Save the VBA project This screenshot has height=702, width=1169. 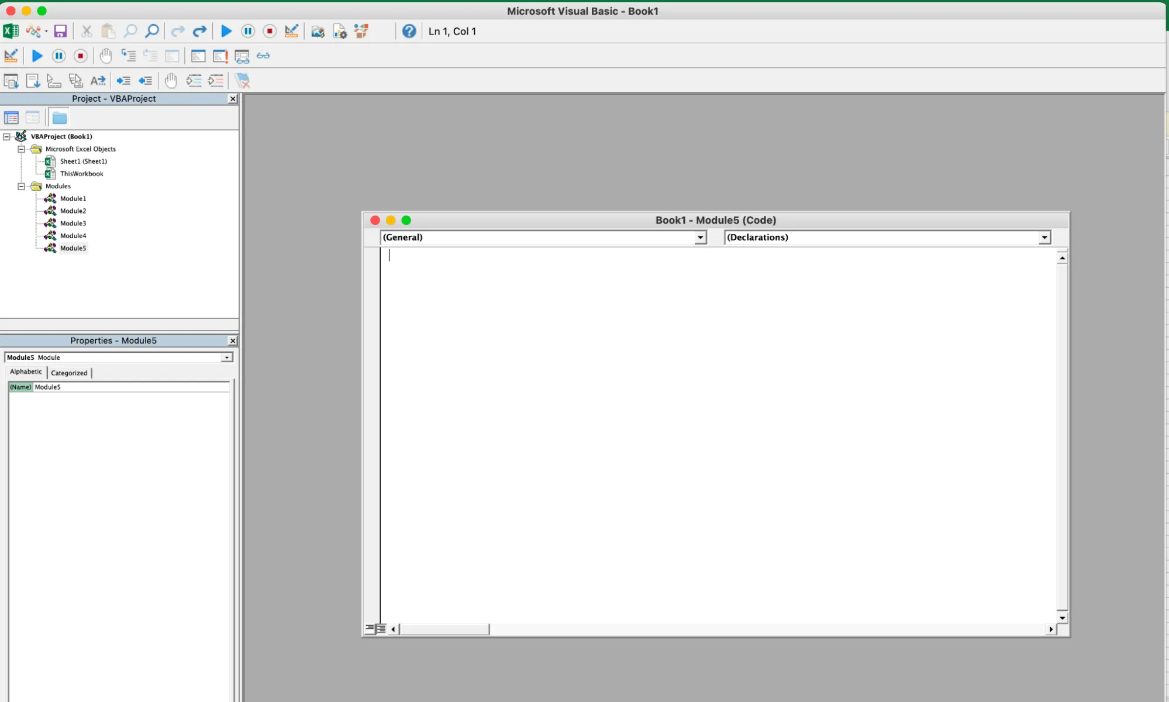click(x=60, y=31)
